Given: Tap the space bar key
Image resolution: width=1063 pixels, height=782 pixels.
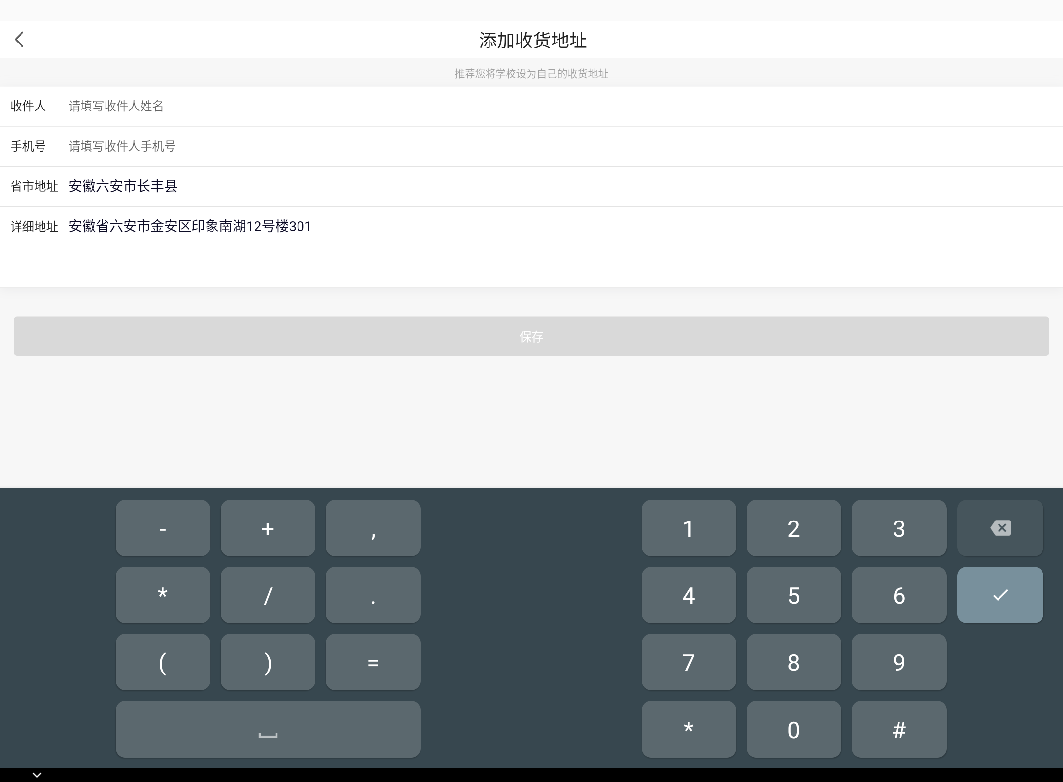Looking at the screenshot, I should [268, 729].
